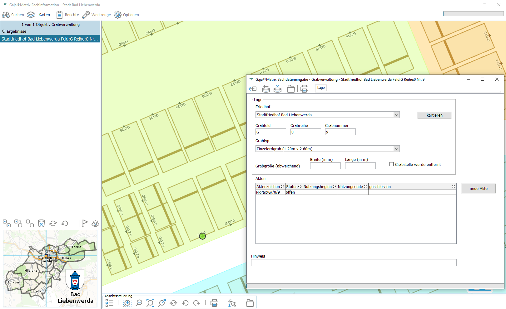Click the info pointer tool icon
506x309 pixels.
pyautogui.click(x=232, y=303)
